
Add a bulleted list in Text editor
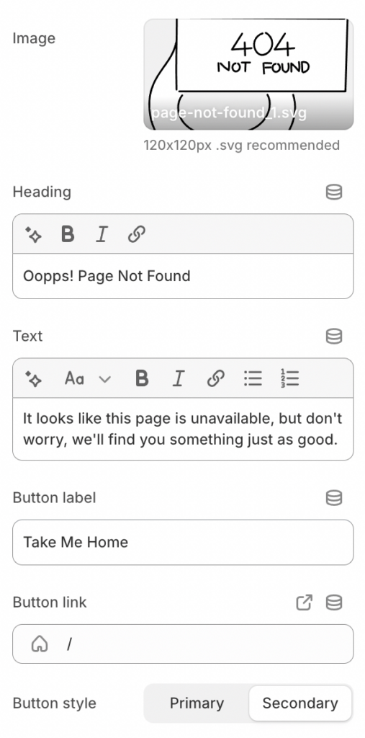coord(253,378)
